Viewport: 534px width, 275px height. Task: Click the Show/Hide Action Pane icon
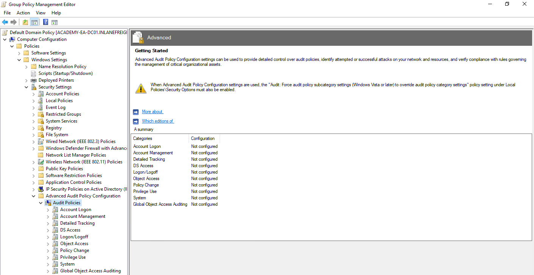pyautogui.click(x=55, y=22)
